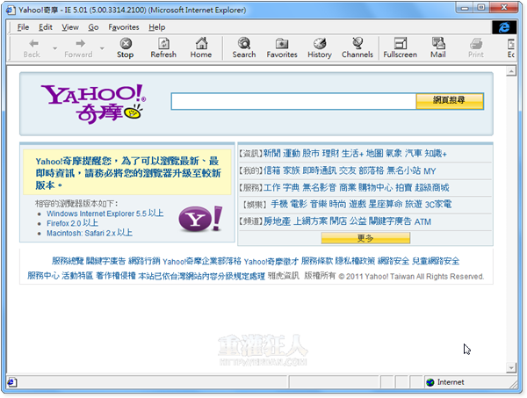This screenshot has width=527, height=398.
Task: Open the 上網方案 link
Action: [x=310, y=221]
